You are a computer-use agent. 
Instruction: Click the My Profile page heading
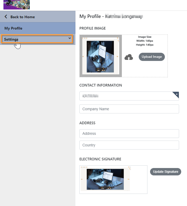click(111, 16)
